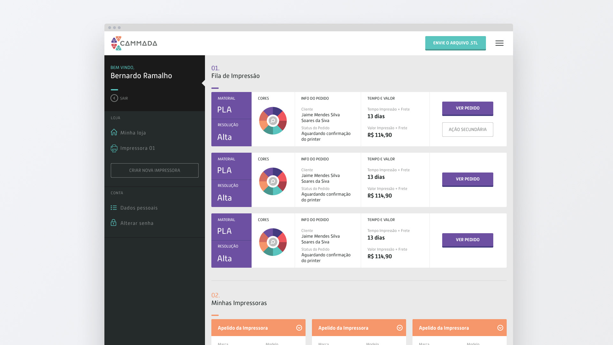
Task: Expand the middle Apelido da Impressora card
Action: pos(400,328)
